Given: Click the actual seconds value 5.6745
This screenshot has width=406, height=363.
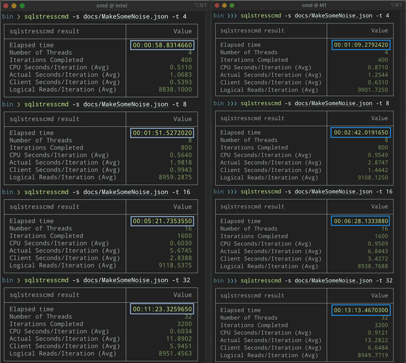Looking at the screenshot, I should [x=181, y=251].
